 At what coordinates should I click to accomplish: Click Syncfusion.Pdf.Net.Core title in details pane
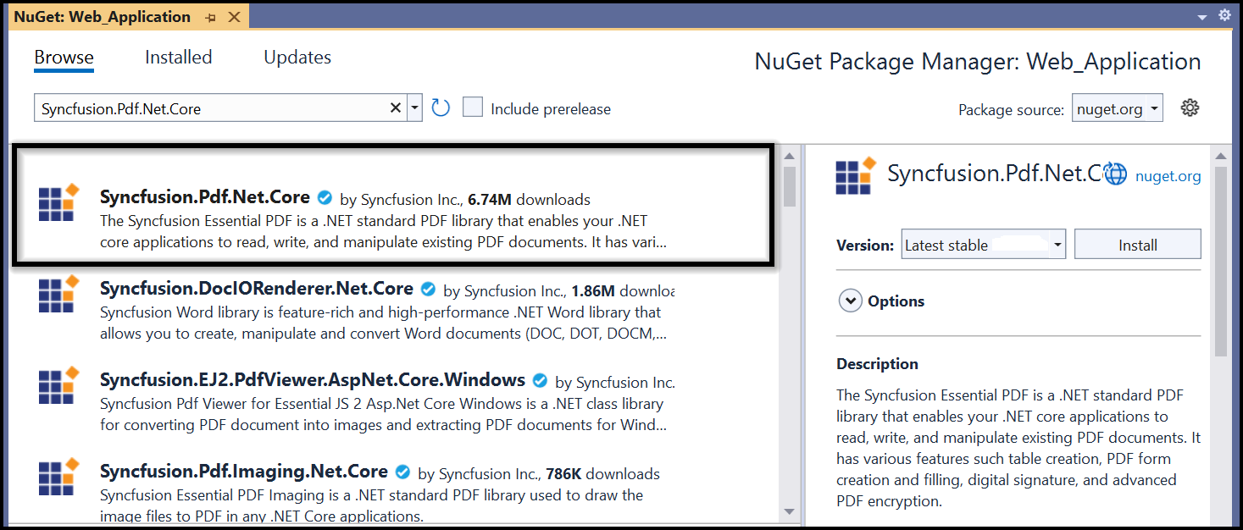click(x=994, y=174)
